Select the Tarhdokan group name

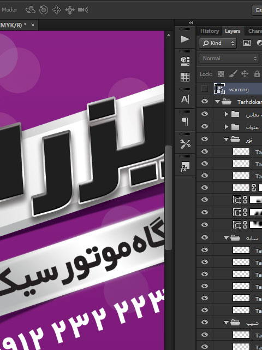pos(249,102)
